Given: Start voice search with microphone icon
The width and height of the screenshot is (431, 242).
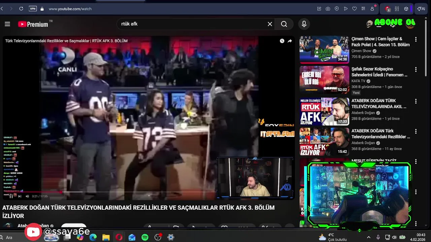Looking at the screenshot, I should click(304, 24).
